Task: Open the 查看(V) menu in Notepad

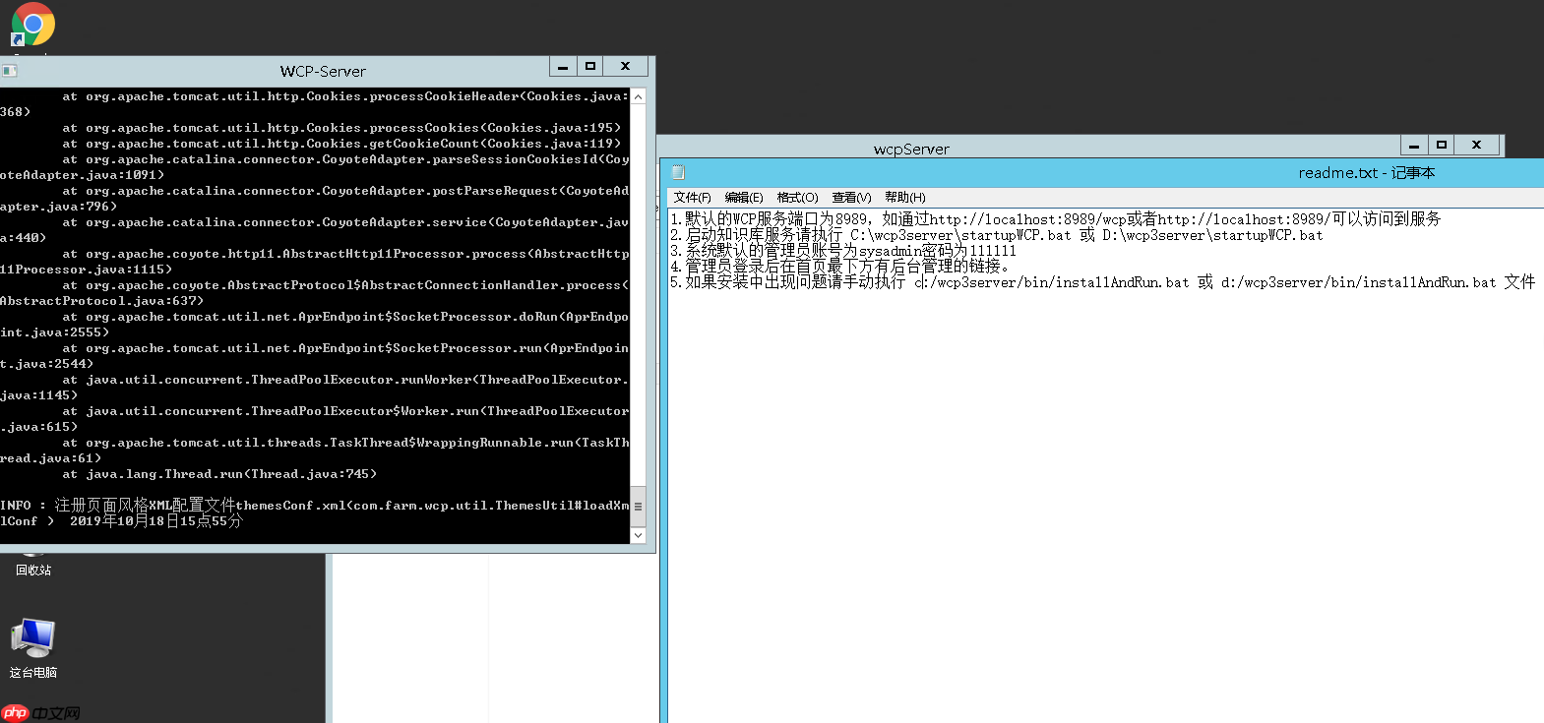Action: (851, 198)
